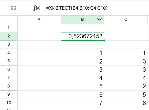Select cell B7 containing 4

[82, 78]
